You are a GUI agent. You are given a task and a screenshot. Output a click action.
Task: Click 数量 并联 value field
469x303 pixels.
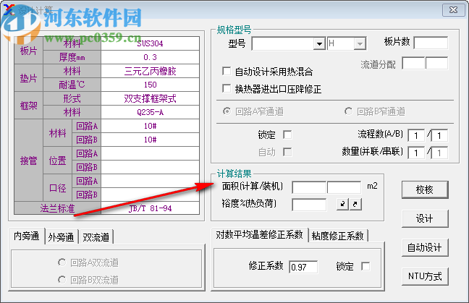tap(416, 153)
